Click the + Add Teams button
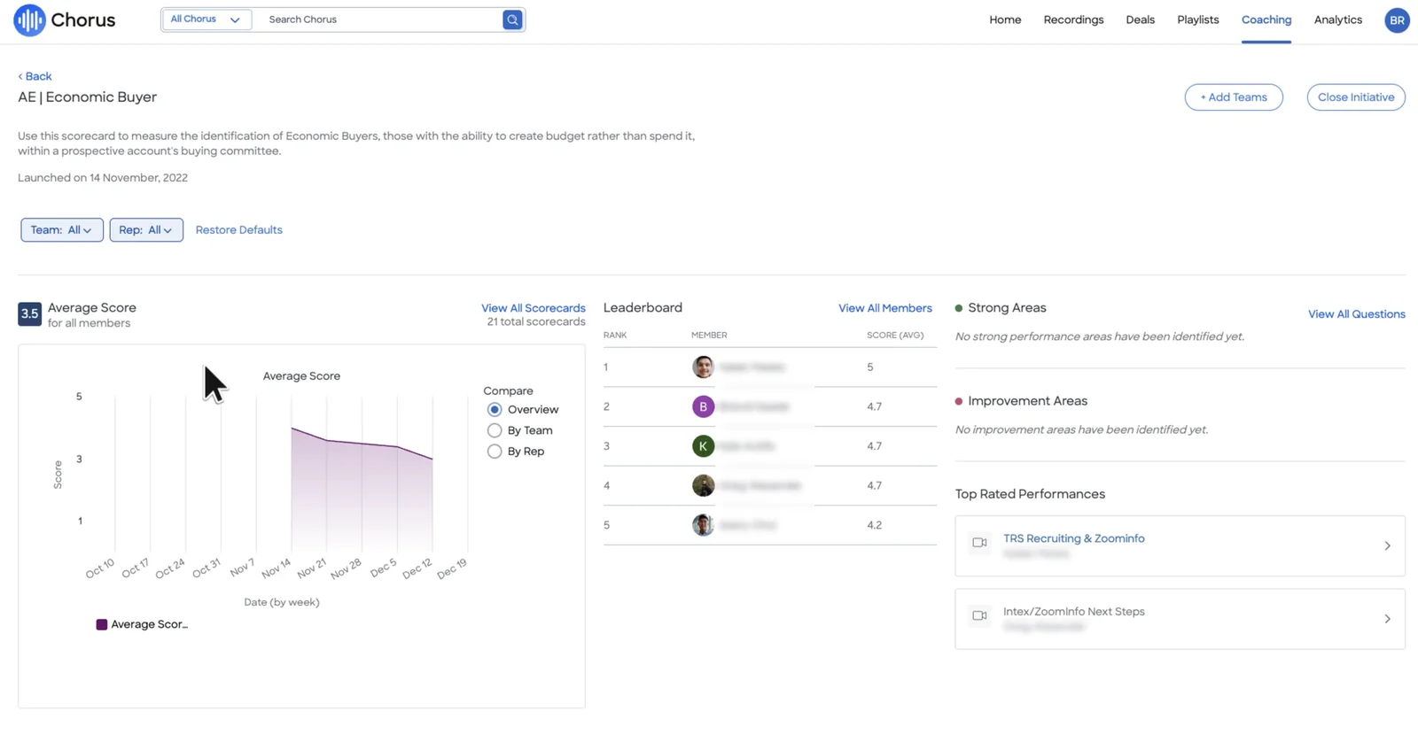1418x734 pixels. tap(1234, 97)
